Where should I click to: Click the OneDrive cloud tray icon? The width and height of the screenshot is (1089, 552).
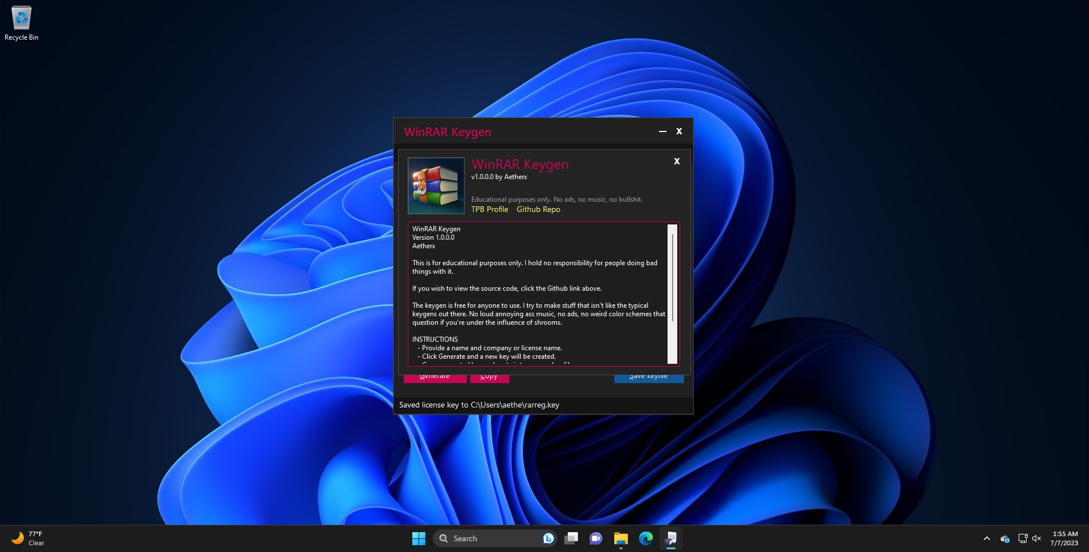[1005, 538]
